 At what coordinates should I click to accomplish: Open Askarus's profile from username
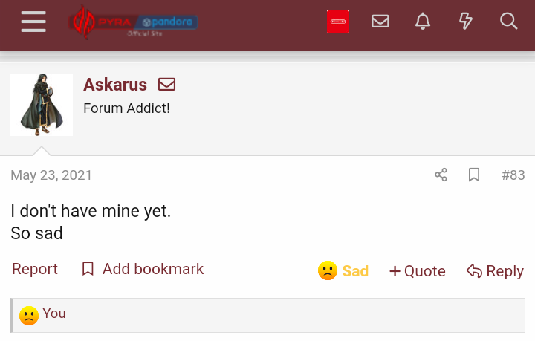tap(115, 85)
